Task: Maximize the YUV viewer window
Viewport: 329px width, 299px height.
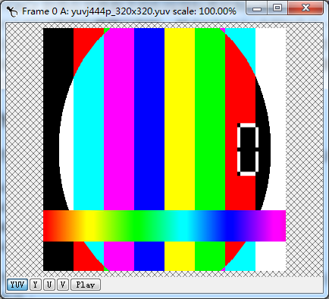Action: [277, 8]
